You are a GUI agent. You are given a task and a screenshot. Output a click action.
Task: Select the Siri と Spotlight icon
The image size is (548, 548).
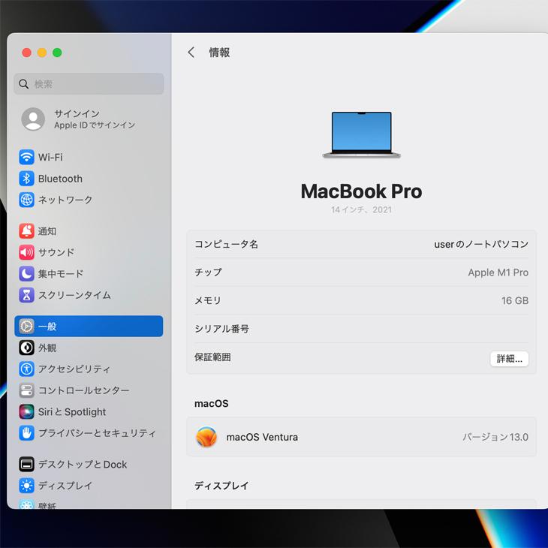click(x=26, y=411)
